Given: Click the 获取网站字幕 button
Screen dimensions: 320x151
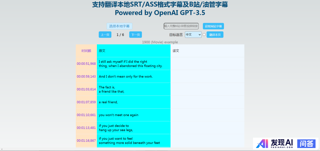Looking at the screenshot, I should point(213,26).
